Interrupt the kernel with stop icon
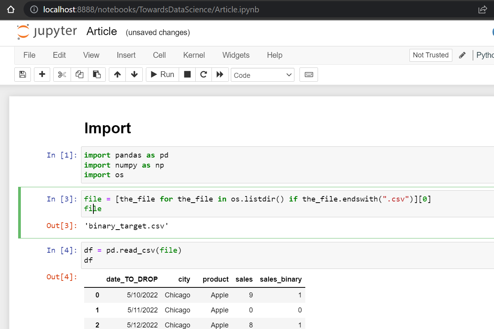The height and width of the screenshot is (329, 494). 187,75
